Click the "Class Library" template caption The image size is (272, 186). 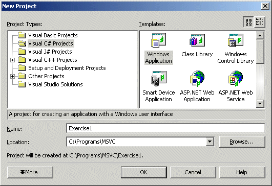[x=197, y=54]
